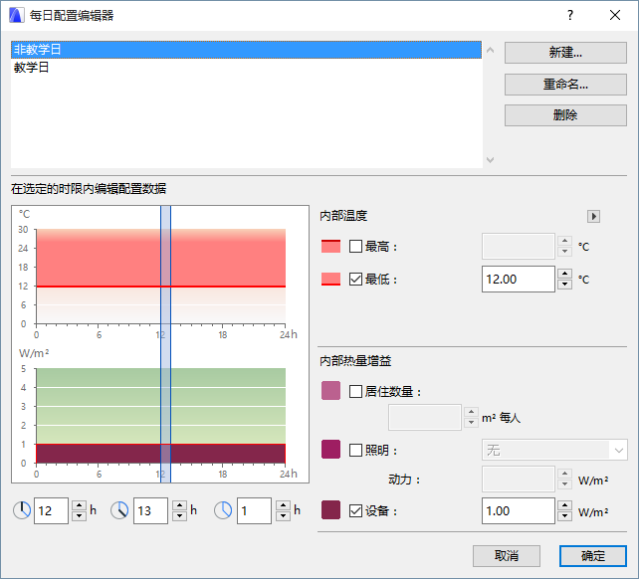Increase duration with up arrow
This screenshot has height=579, width=639.
(x=283, y=505)
